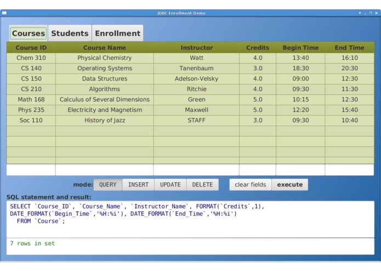The height and width of the screenshot is (271, 381).
Task: Click the End Time column header
Action: [350, 48]
